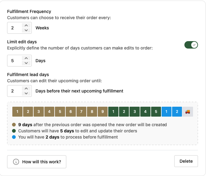Click blue day 2 block in timeline

click(177, 112)
